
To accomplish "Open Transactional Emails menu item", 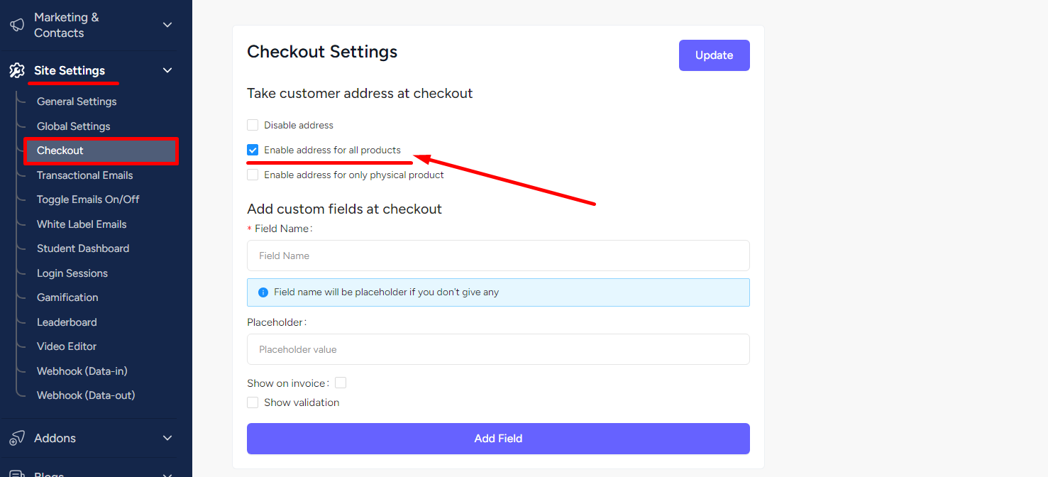I will pyautogui.click(x=85, y=175).
